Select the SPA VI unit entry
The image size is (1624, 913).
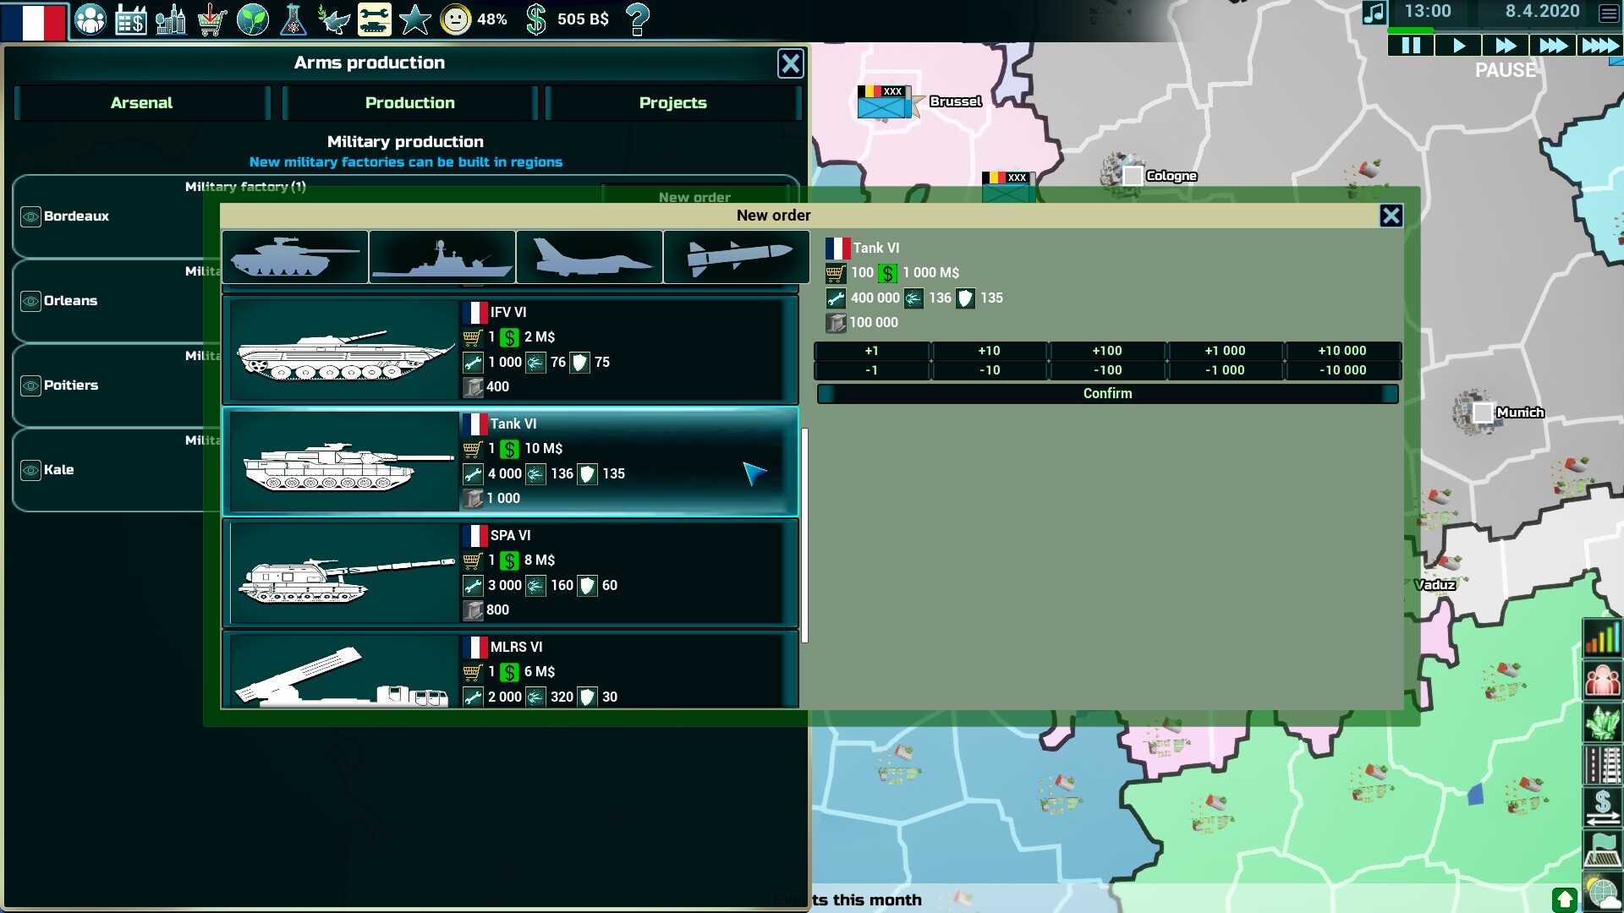[x=510, y=572]
